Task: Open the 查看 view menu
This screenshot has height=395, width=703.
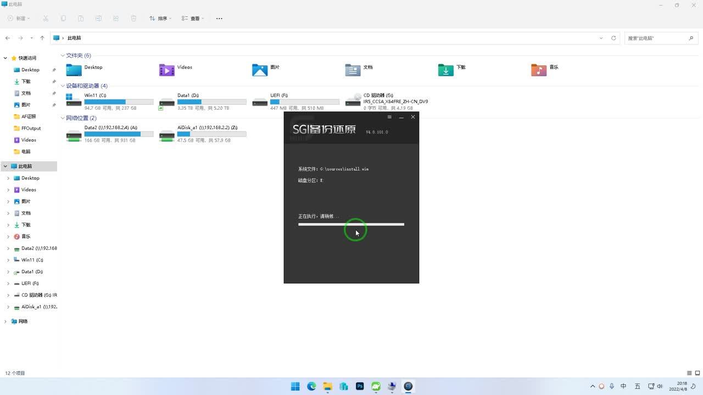Action: 193,19
